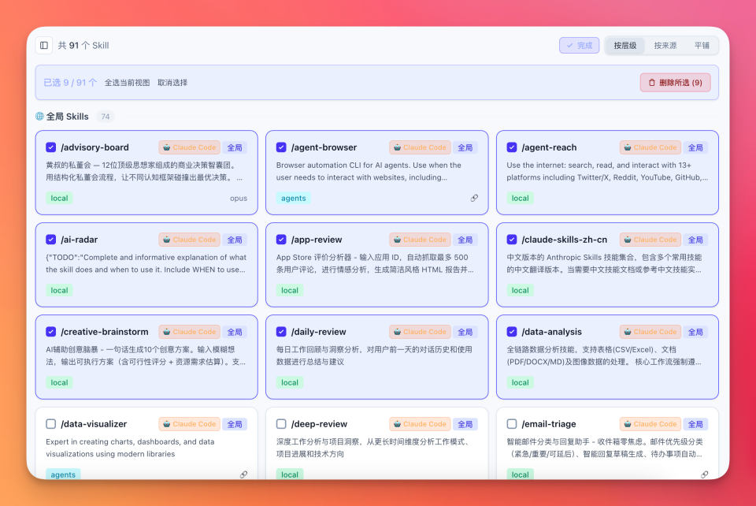Click the Claude Code badge on /advisory-board card

click(189, 147)
